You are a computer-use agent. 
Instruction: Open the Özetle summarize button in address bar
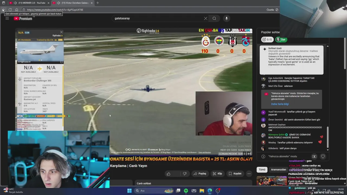[x=272, y=10]
